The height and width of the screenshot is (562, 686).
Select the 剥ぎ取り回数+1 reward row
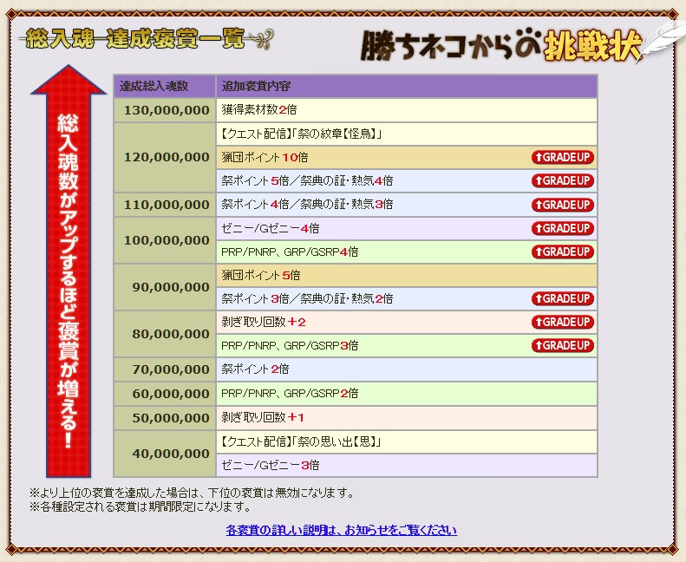pyautogui.click(x=407, y=418)
